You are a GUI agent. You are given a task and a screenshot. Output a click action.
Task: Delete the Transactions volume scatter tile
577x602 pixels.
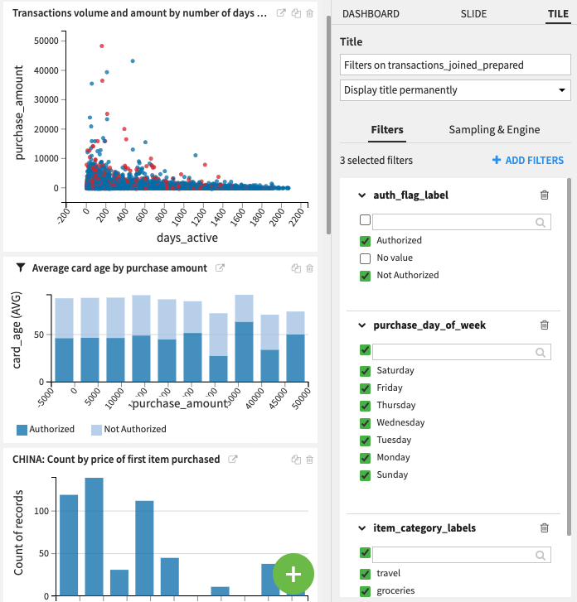[309, 14]
